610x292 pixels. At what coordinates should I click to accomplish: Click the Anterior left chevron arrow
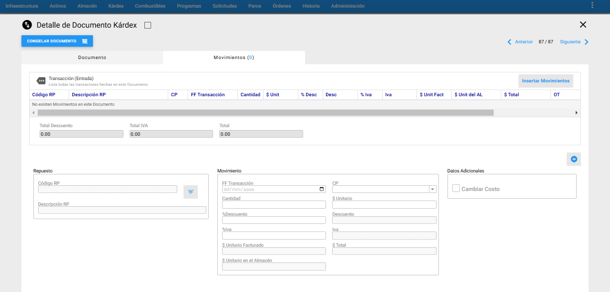(509, 42)
